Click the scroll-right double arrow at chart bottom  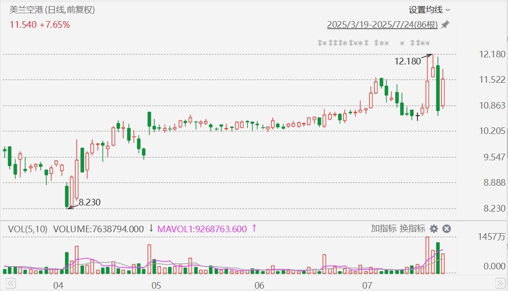pyautogui.click(x=500, y=283)
